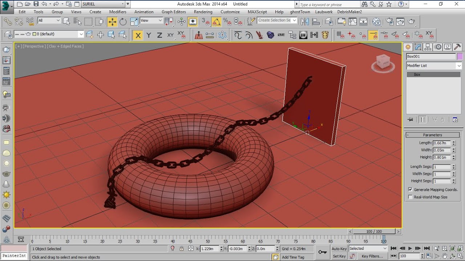Click the Select and Link chain icon

(7, 21)
